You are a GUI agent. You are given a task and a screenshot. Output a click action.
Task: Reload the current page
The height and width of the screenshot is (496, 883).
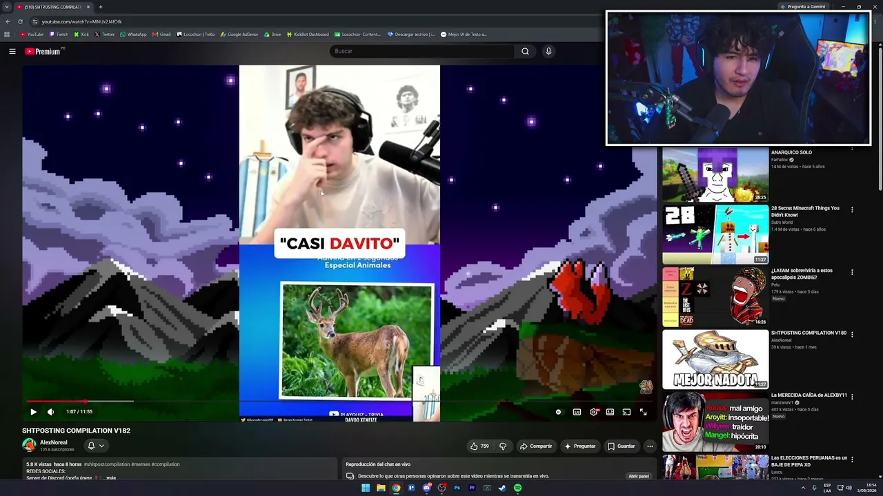pyautogui.click(x=20, y=21)
